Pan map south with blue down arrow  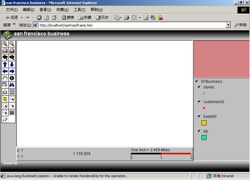point(12,64)
